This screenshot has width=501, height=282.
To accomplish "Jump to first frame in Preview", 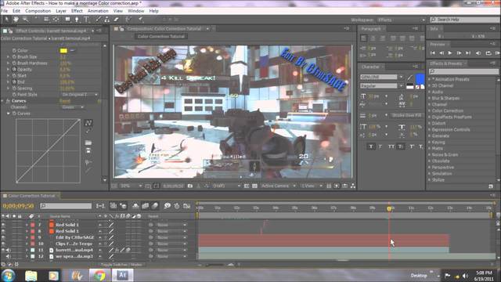I will click(x=433, y=53).
